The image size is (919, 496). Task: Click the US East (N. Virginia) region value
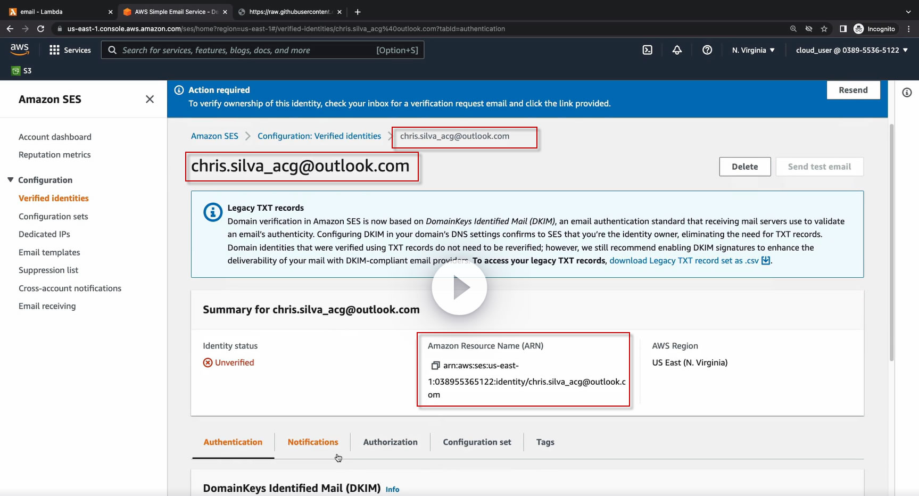click(x=690, y=363)
